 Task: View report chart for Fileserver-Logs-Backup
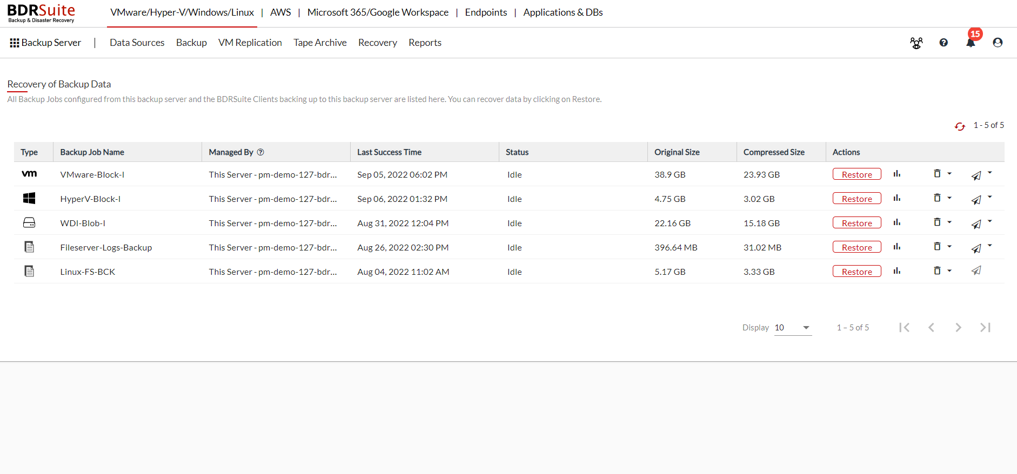tap(897, 247)
